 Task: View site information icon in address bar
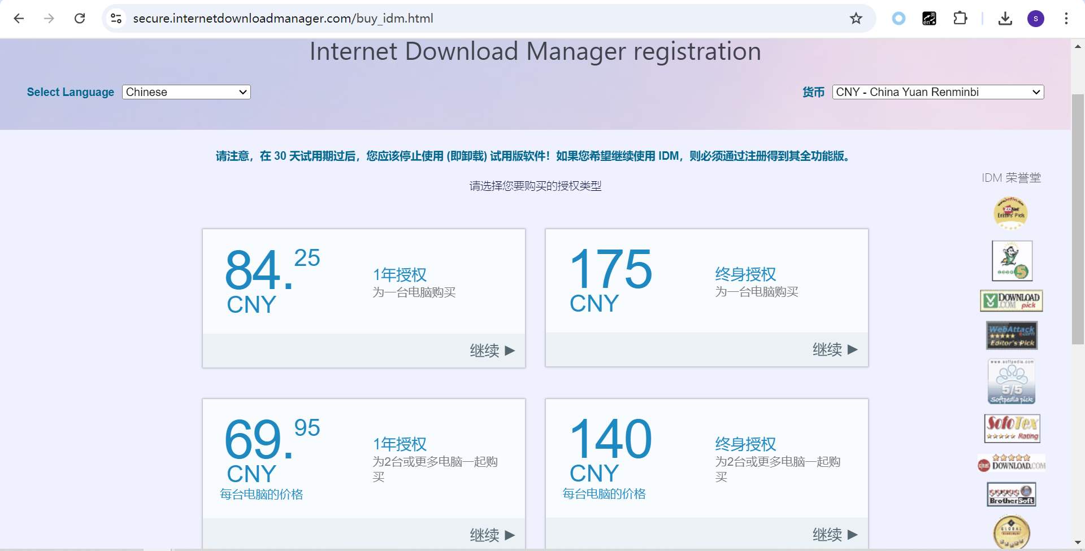[116, 19]
